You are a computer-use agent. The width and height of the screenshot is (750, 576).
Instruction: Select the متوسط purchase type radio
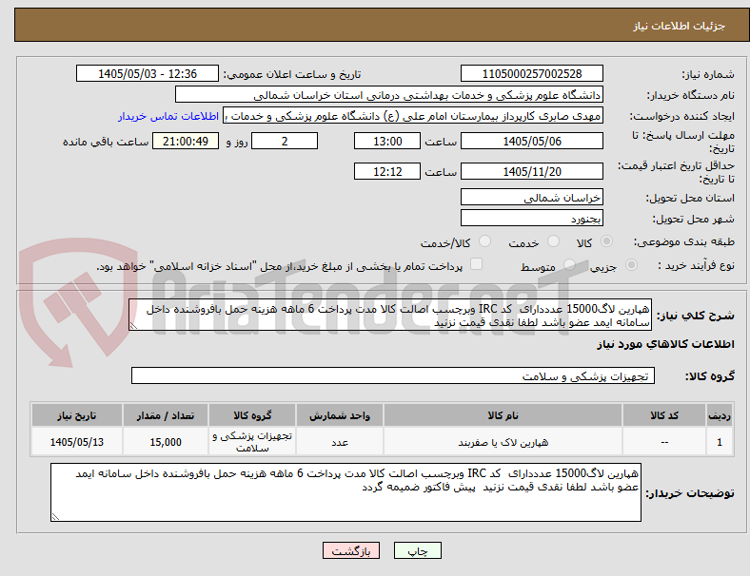tap(569, 264)
